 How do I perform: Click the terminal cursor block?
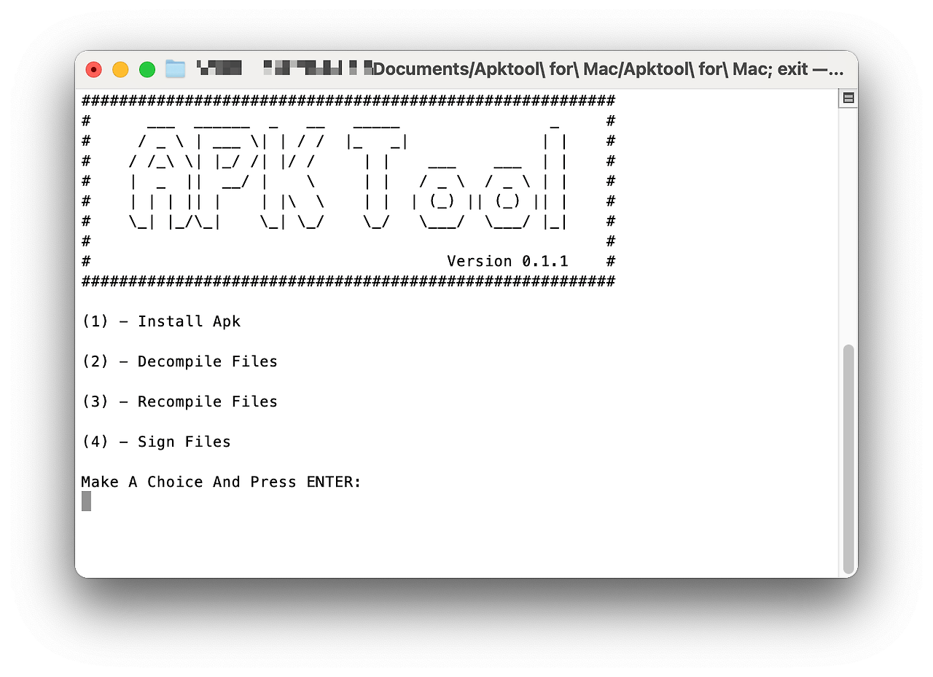[x=87, y=501]
